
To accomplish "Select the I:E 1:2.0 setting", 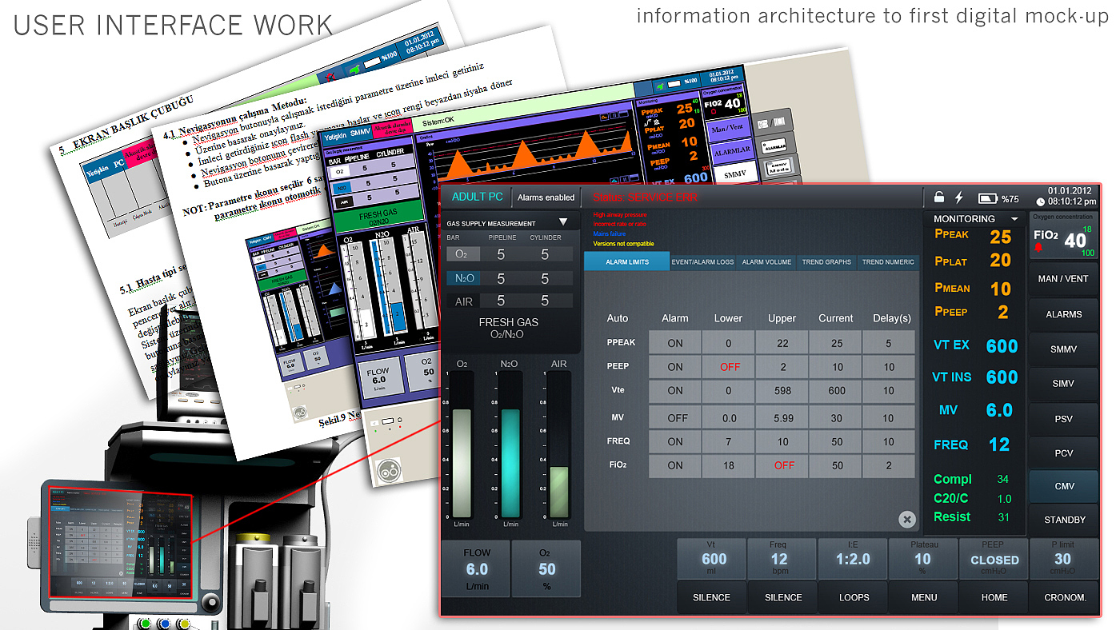I will pyautogui.click(x=853, y=560).
